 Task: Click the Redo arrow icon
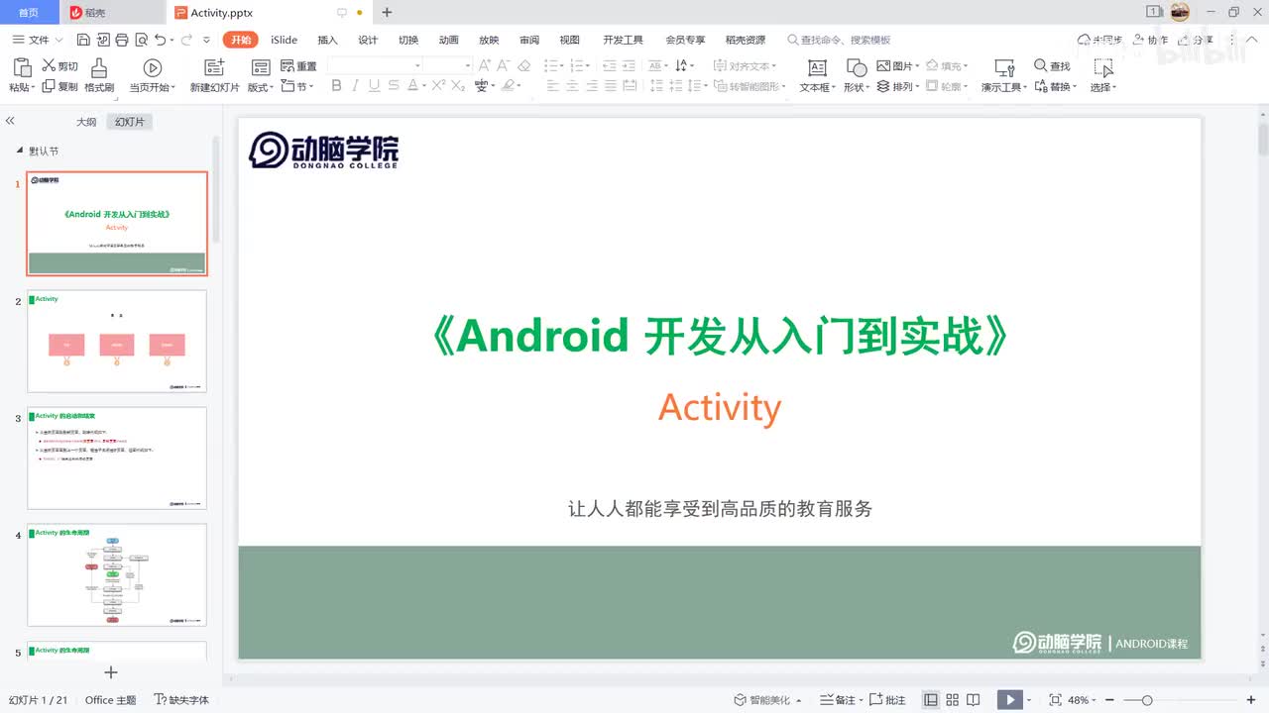[x=186, y=40]
